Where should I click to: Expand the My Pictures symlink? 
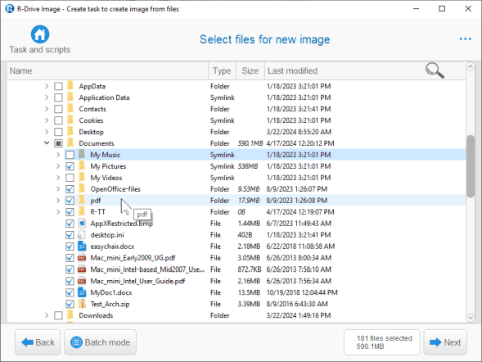pyautogui.click(x=58, y=166)
